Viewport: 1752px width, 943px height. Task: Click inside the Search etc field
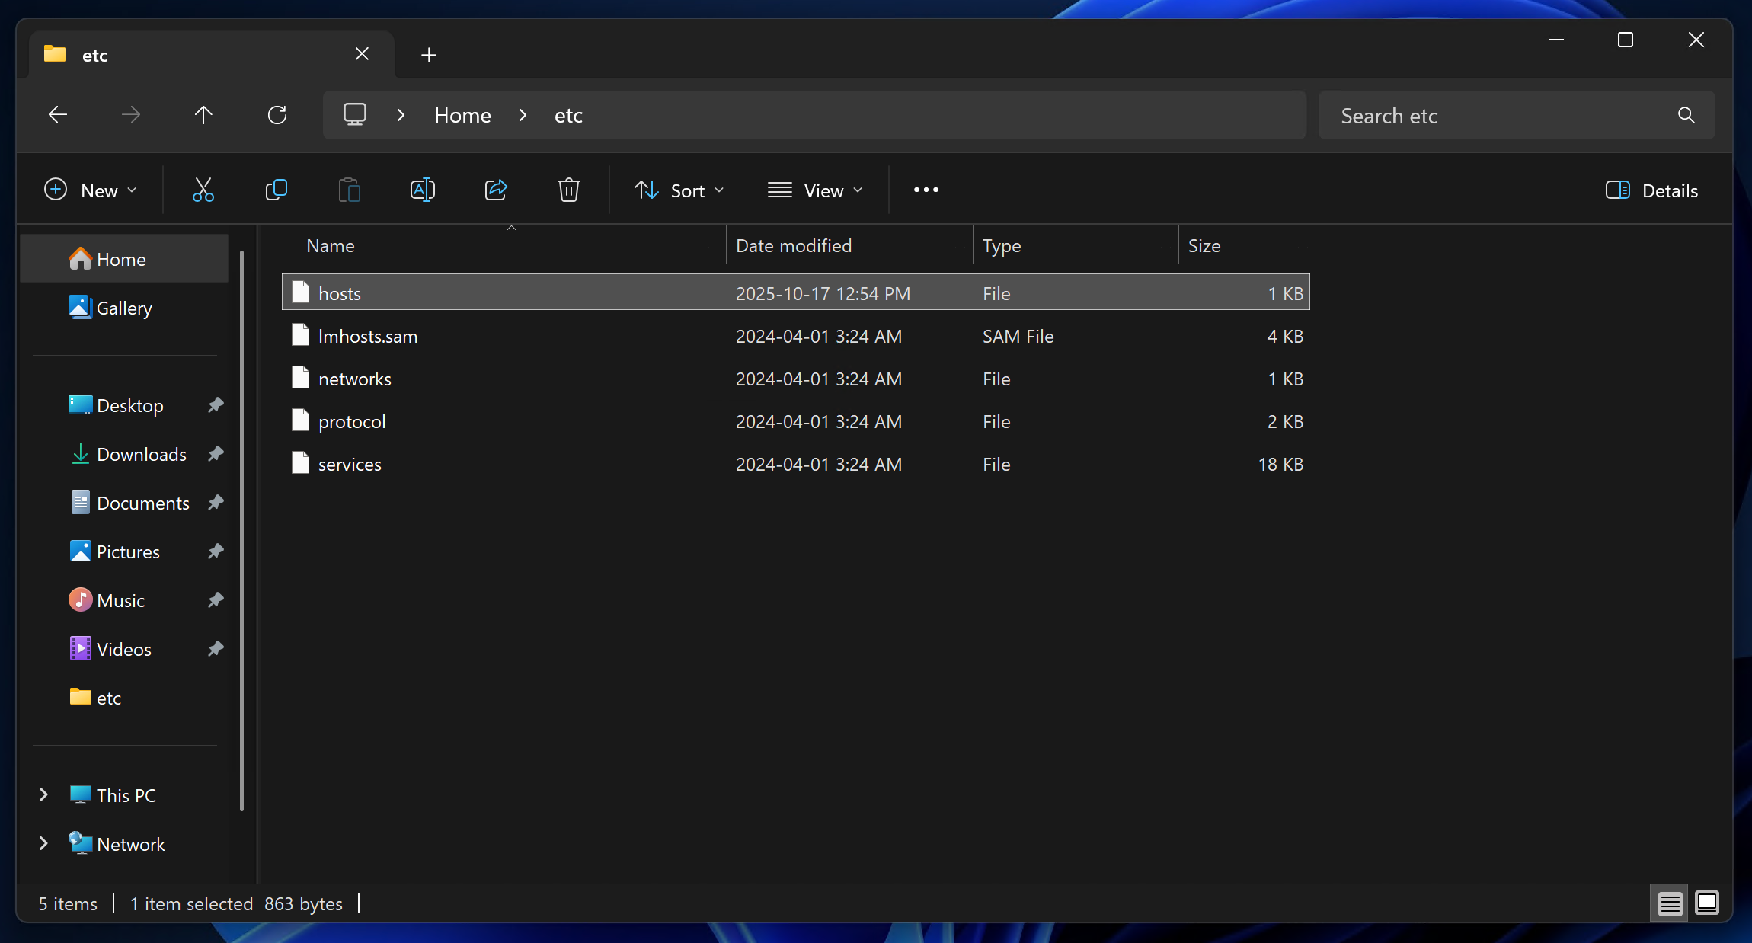pos(1485,115)
